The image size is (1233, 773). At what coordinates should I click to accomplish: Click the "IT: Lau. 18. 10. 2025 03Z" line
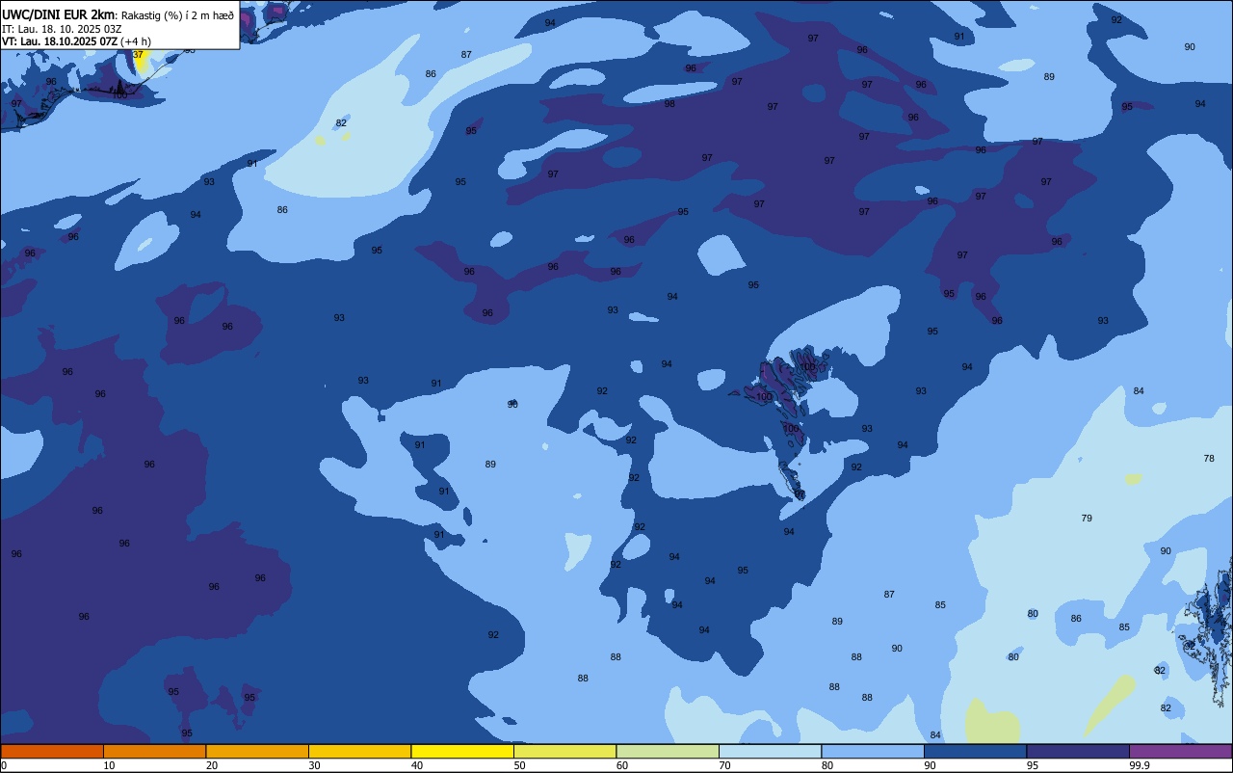pos(62,28)
